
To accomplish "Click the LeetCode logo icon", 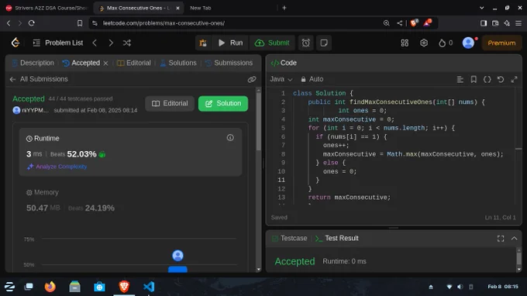I will click(x=15, y=43).
